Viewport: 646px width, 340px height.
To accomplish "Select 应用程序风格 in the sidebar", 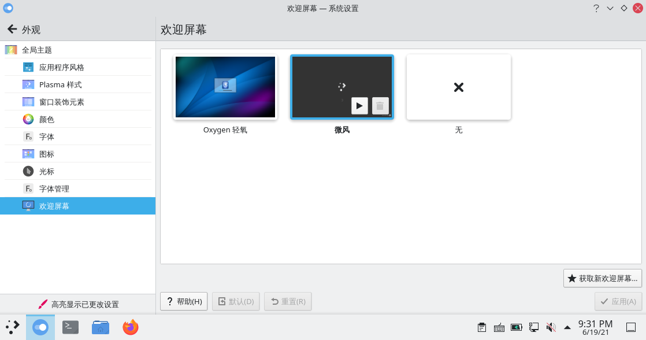I will pos(61,68).
